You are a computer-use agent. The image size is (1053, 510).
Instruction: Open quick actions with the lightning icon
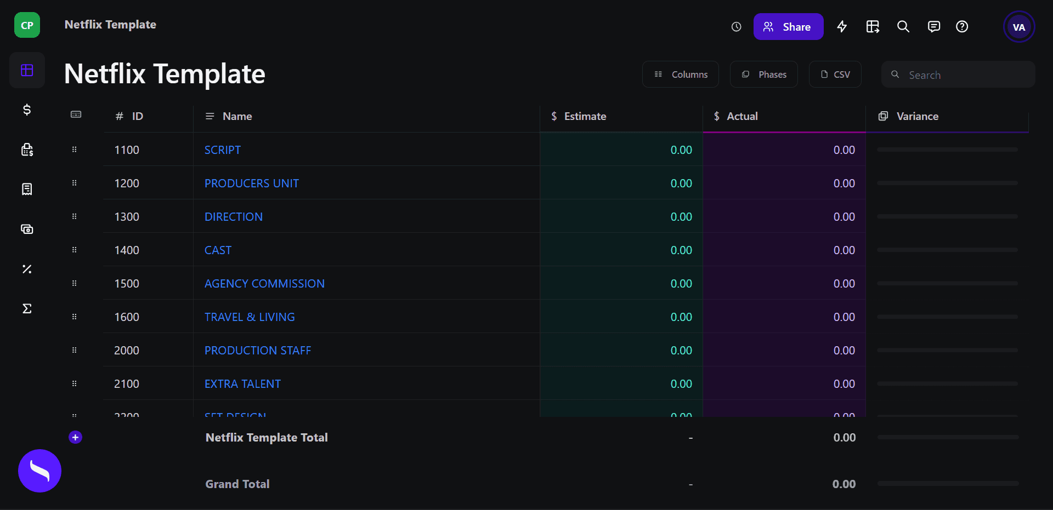842,26
